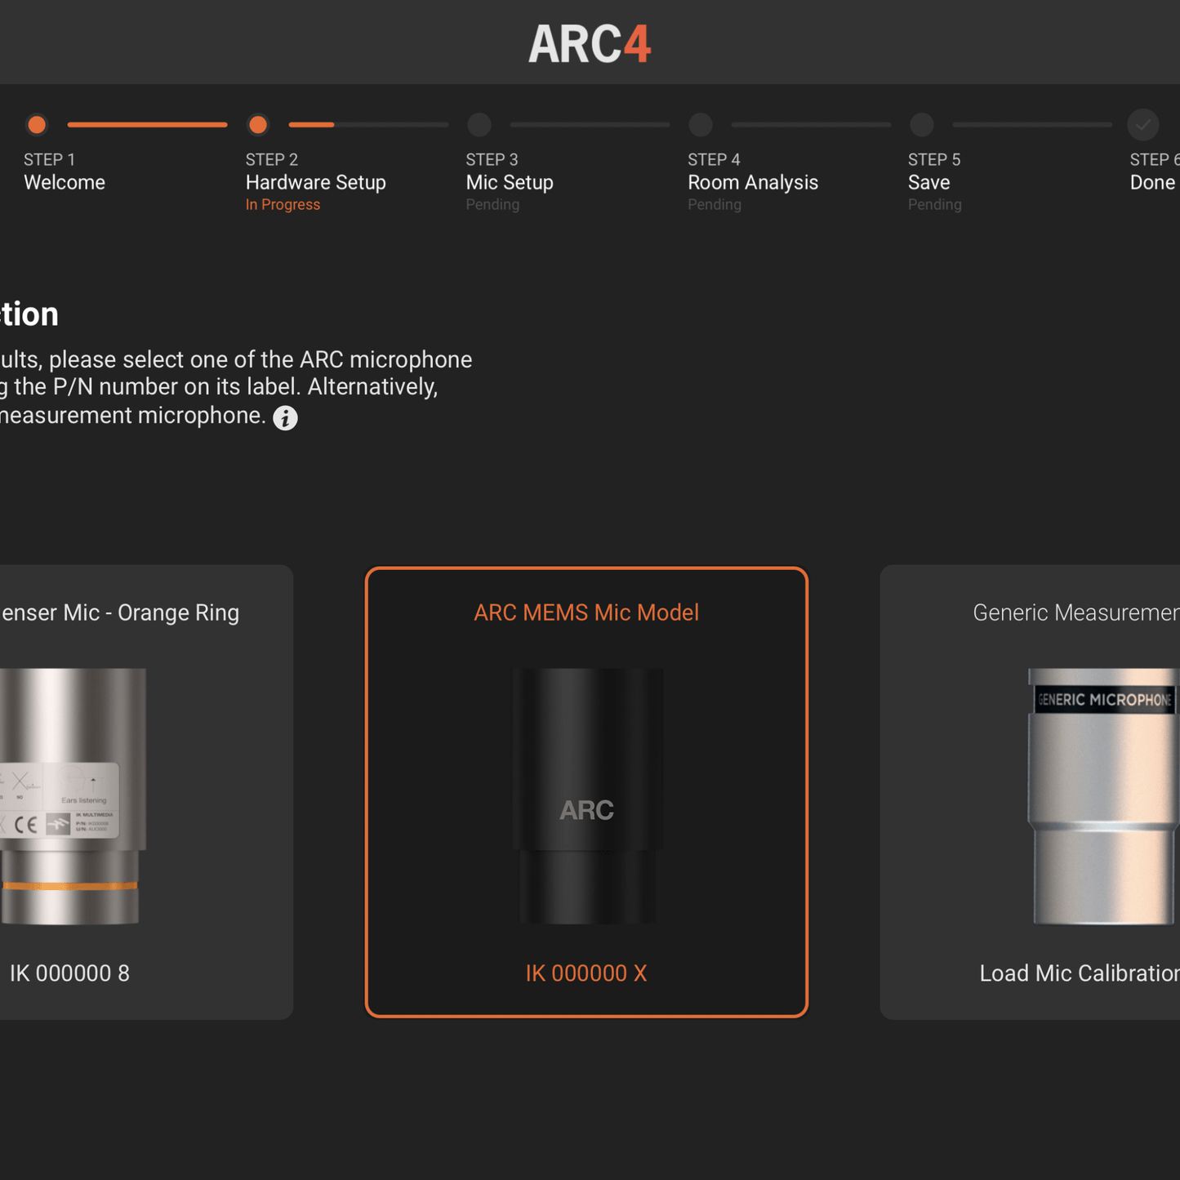Click the Step 2 Hardware Setup dot
This screenshot has width=1180, height=1180.
[x=258, y=125]
